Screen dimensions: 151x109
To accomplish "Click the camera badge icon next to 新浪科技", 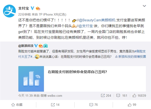I will [46, 46].
